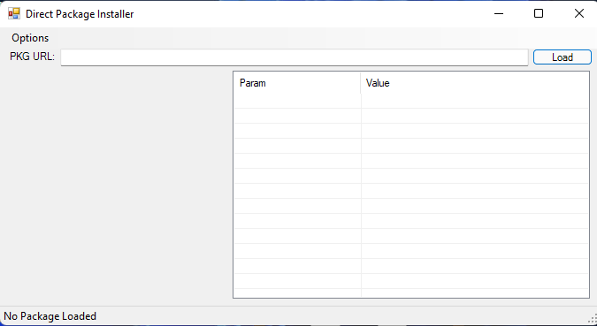Click the Direct Package Installer title text
597x326 pixels.
(x=80, y=14)
